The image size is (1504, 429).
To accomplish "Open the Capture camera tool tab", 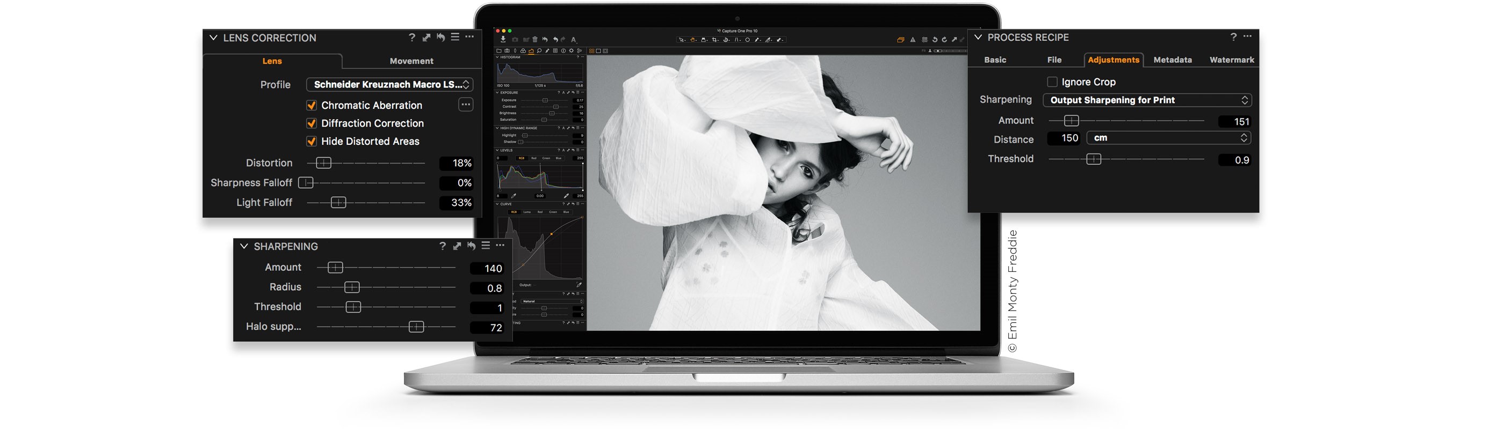I will tap(508, 51).
